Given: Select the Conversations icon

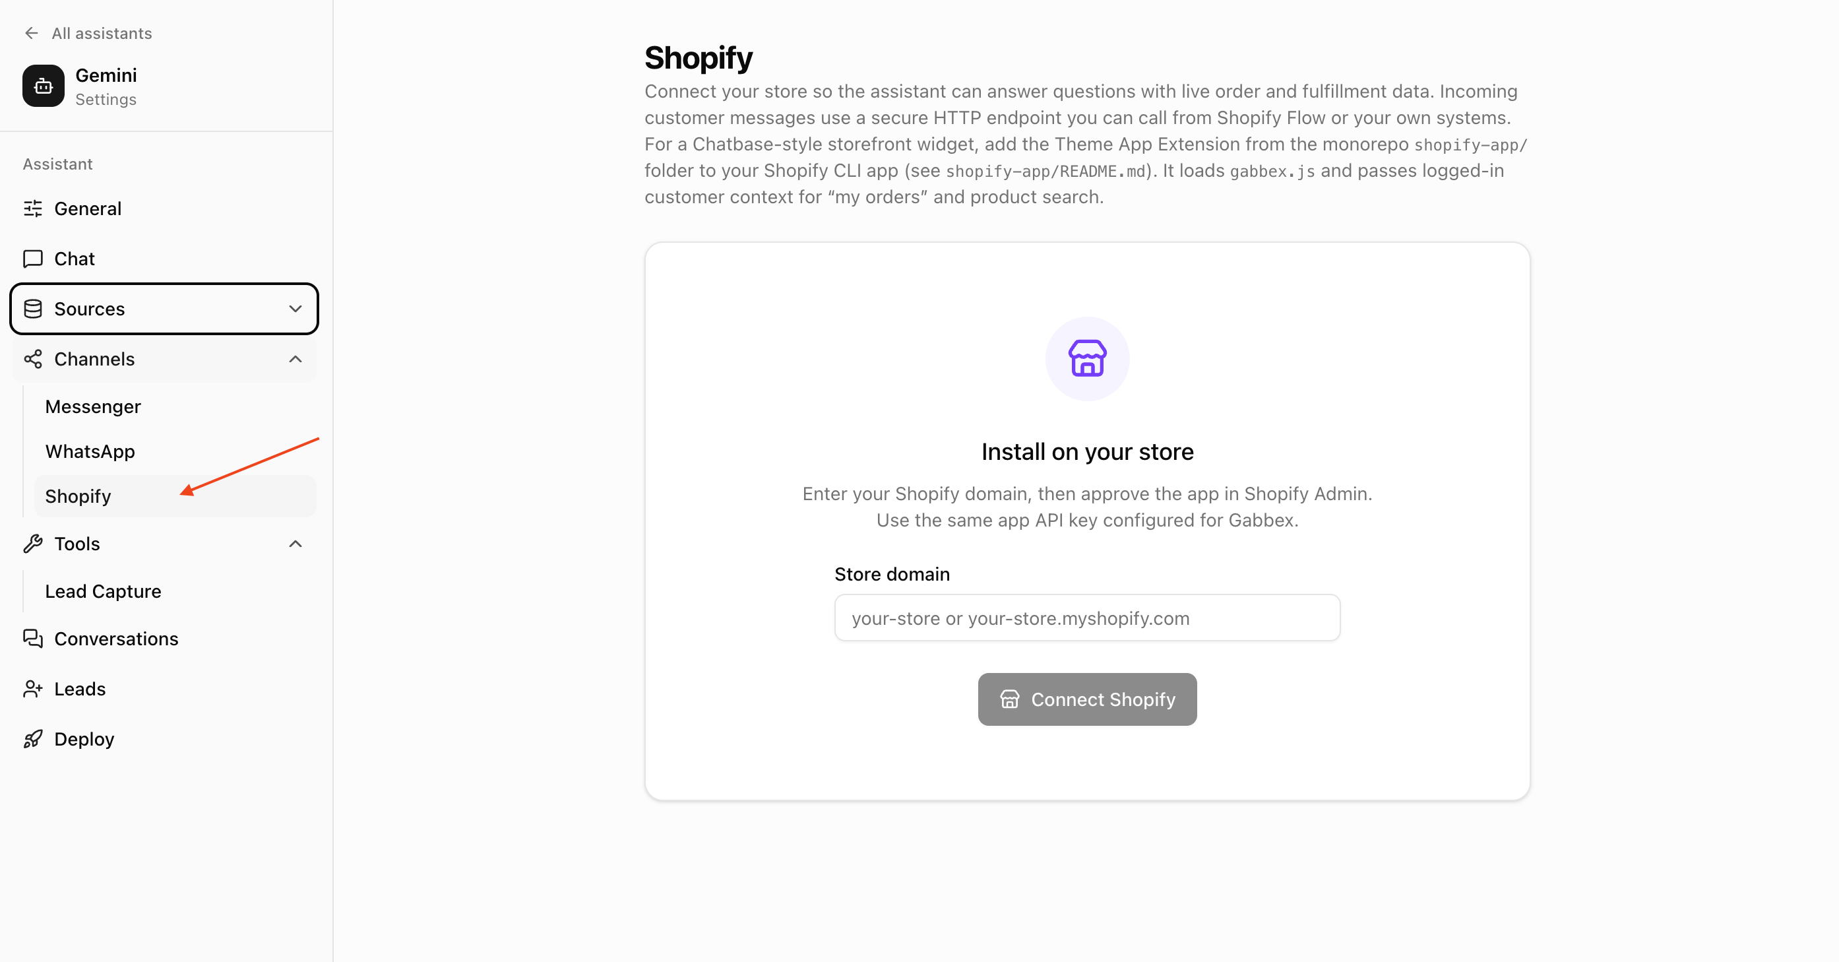Looking at the screenshot, I should click(x=33, y=639).
